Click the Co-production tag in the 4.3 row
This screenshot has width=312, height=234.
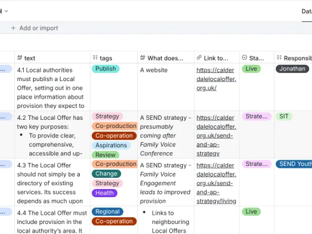tap(115, 164)
